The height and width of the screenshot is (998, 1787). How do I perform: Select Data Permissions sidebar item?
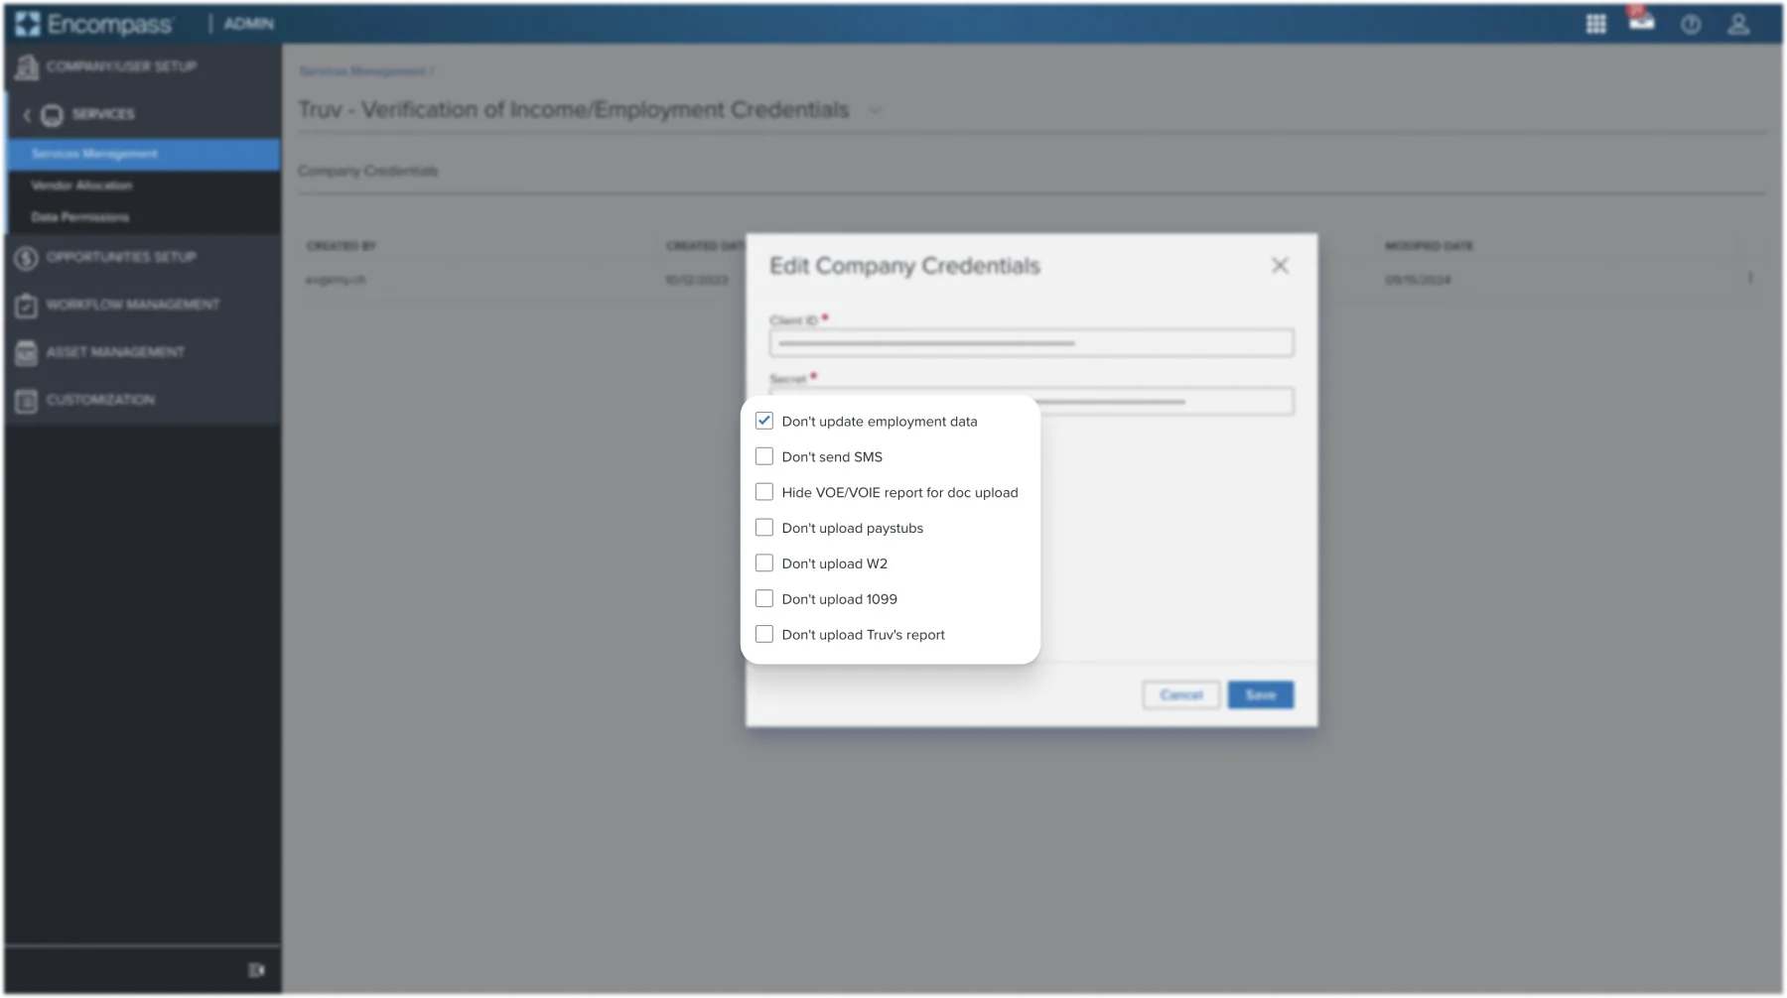(x=143, y=217)
